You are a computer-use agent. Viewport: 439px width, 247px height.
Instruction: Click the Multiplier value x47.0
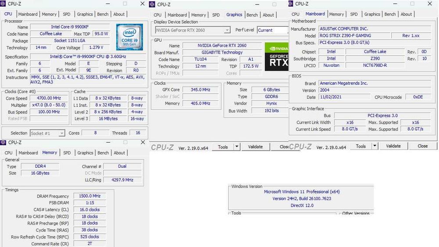point(49,105)
